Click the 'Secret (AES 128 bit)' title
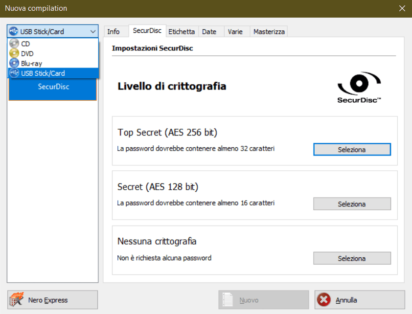This screenshot has width=412, height=314. coord(158,187)
